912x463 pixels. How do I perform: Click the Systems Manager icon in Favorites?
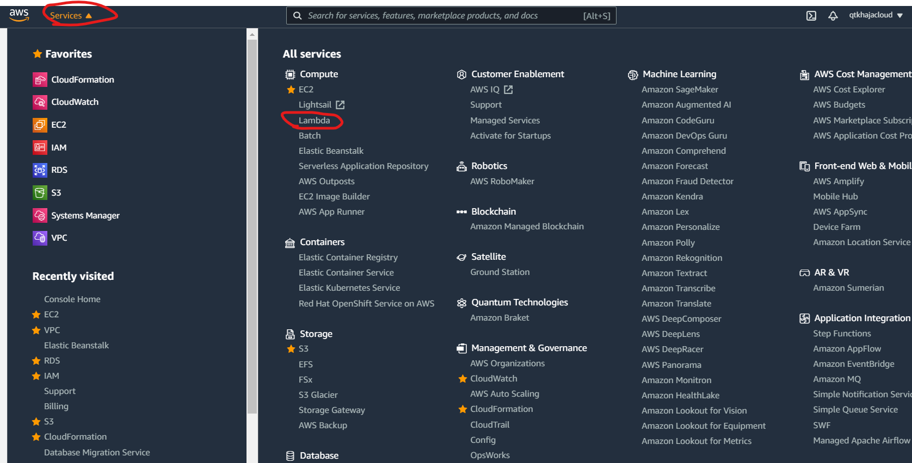40,216
